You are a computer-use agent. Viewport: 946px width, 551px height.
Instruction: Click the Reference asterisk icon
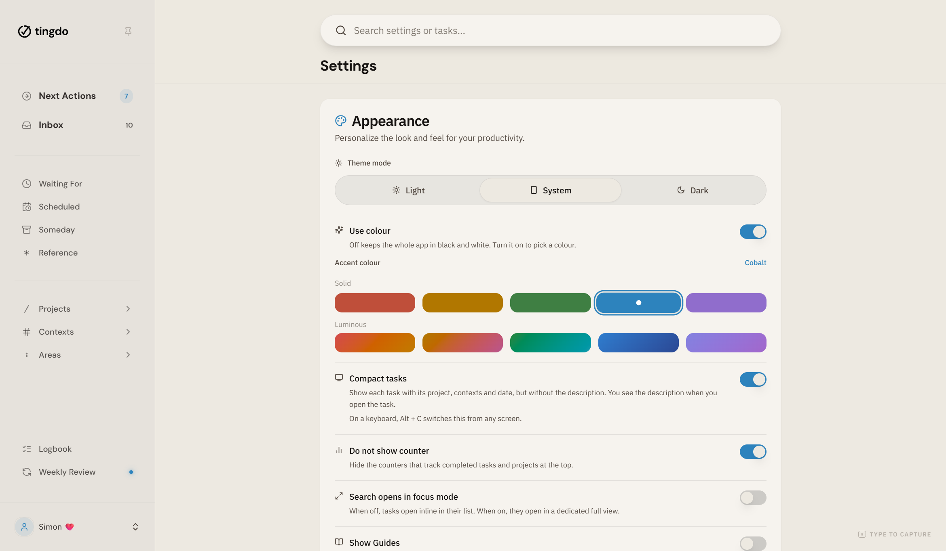click(27, 253)
